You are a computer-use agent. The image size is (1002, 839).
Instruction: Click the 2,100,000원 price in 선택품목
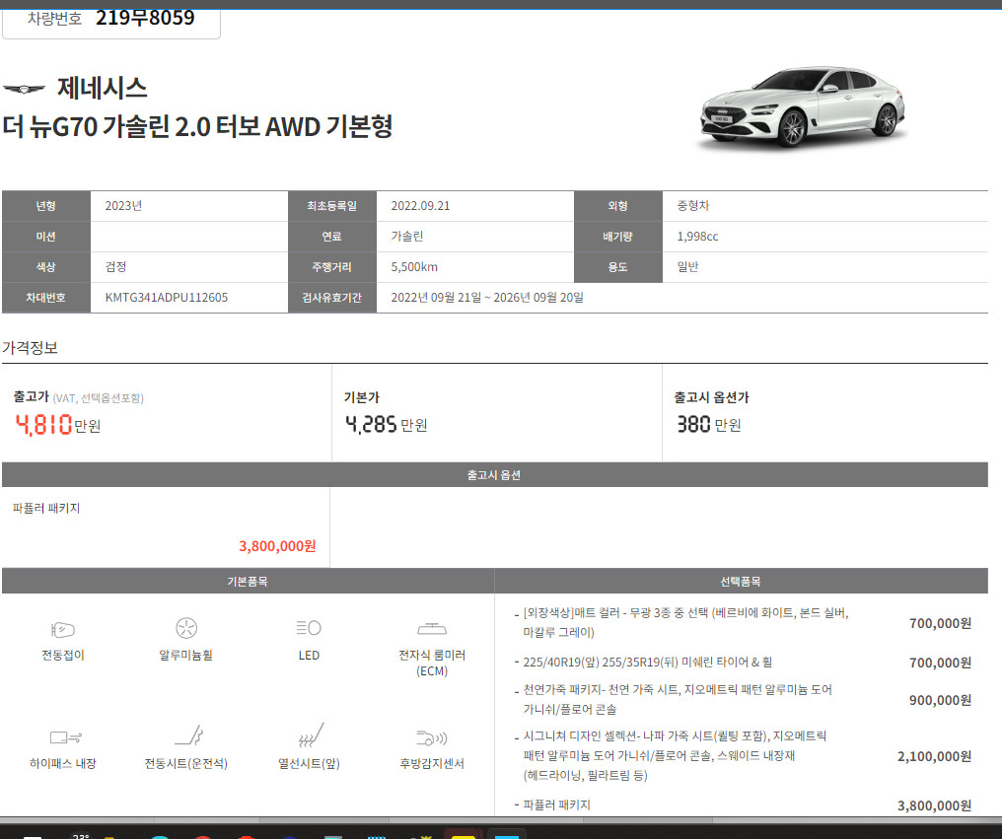934,756
